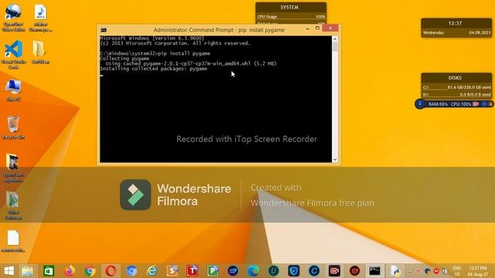Screen dimensions: 495x278
Task: Click the tray icon left of ENG
Action: pyautogui.click(x=445, y=271)
